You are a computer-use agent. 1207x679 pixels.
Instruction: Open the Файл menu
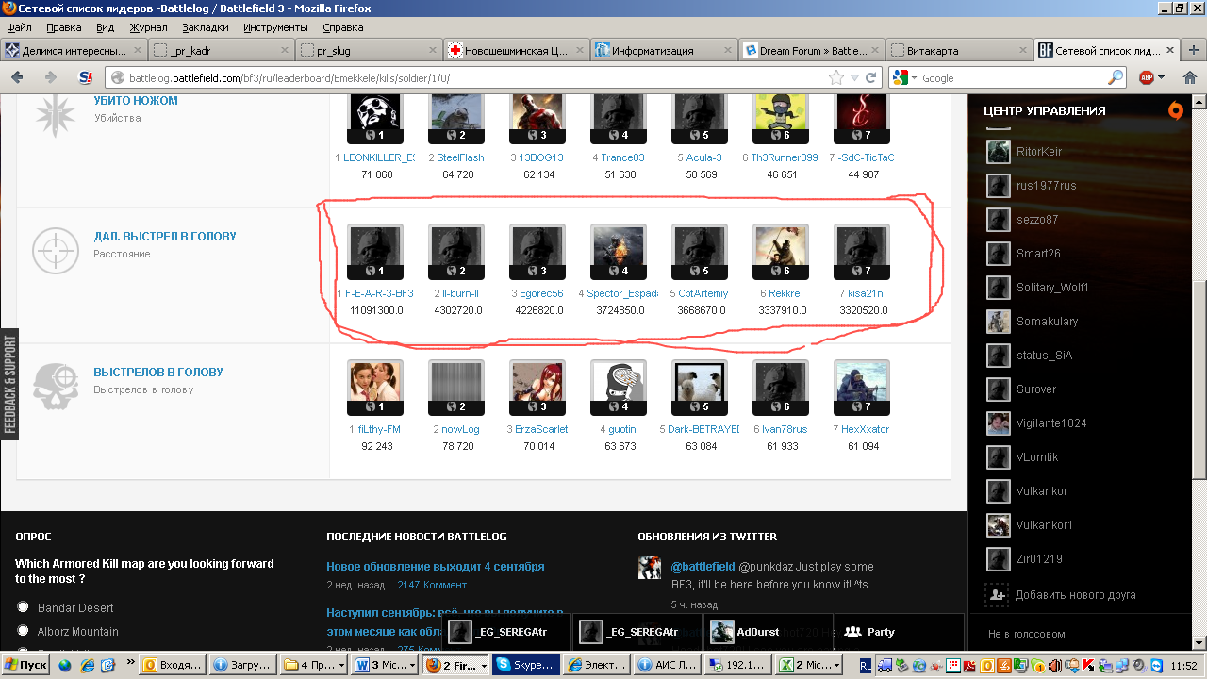coord(19,27)
